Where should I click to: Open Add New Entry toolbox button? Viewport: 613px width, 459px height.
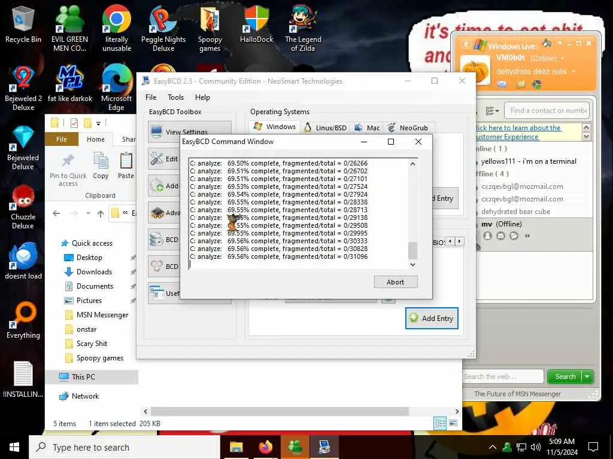[x=164, y=186]
